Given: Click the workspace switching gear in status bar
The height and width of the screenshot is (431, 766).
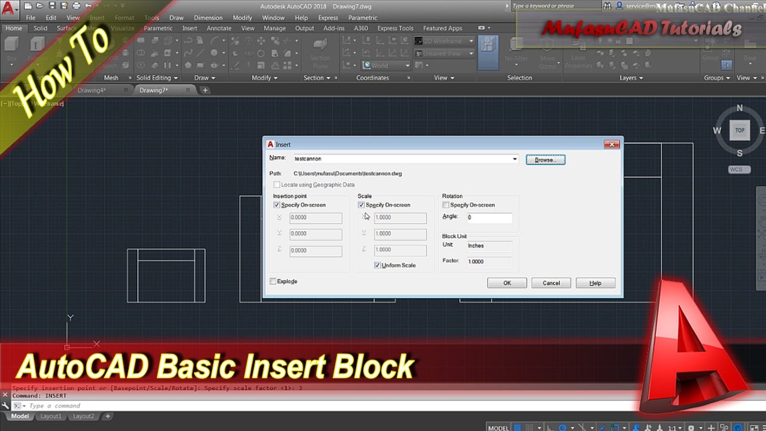Looking at the screenshot, I should point(691,428).
